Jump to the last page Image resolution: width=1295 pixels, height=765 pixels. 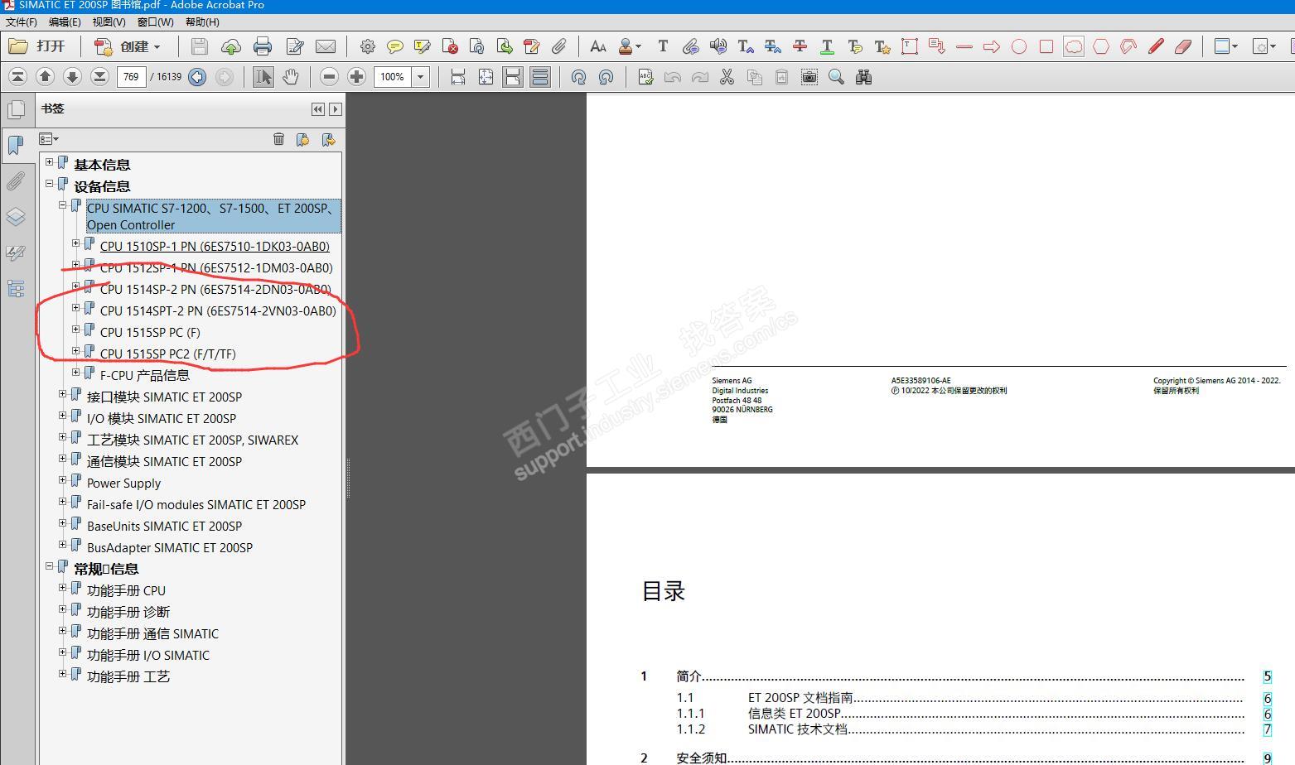(x=99, y=77)
